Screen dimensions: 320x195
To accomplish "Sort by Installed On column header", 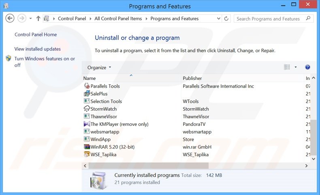I will (307, 78).
